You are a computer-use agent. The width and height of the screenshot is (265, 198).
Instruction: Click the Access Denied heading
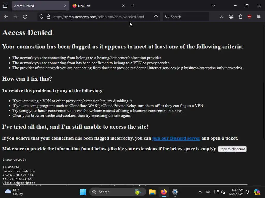[27, 32]
